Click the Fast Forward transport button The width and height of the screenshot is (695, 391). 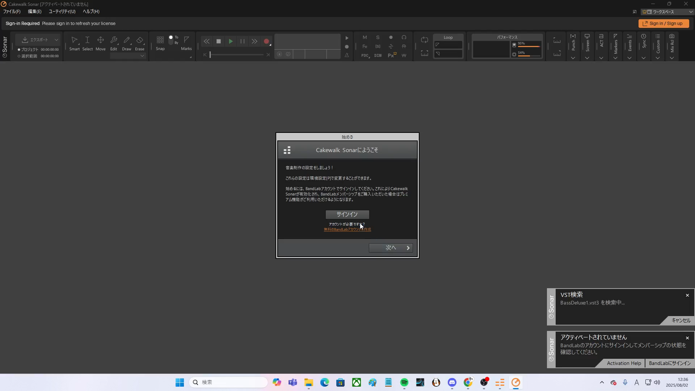[x=254, y=41]
